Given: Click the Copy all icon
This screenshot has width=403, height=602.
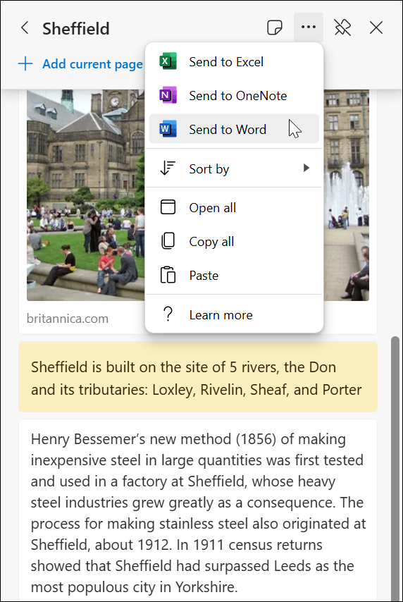Looking at the screenshot, I should [168, 241].
